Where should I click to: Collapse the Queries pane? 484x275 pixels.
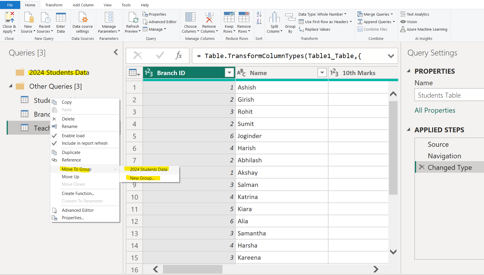116,52
